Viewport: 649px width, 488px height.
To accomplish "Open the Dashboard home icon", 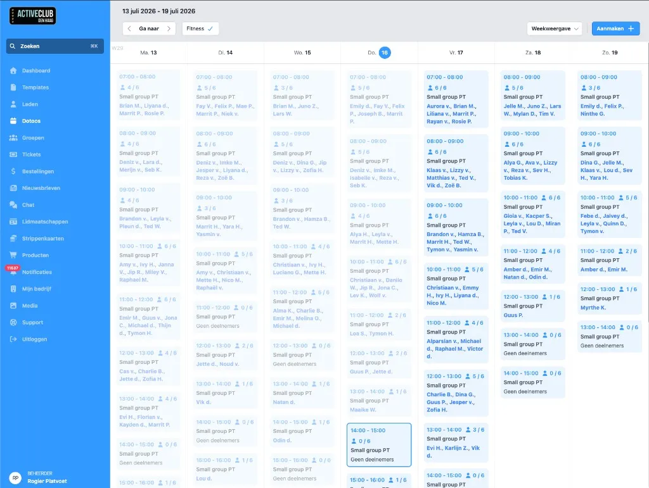I will point(13,71).
